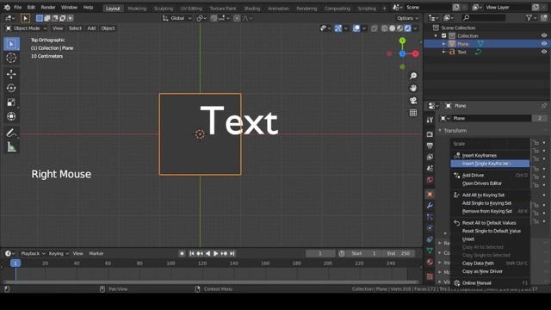This screenshot has width=551, height=310.
Task: Collapse the Transform panel
Action: pos(440,130)
